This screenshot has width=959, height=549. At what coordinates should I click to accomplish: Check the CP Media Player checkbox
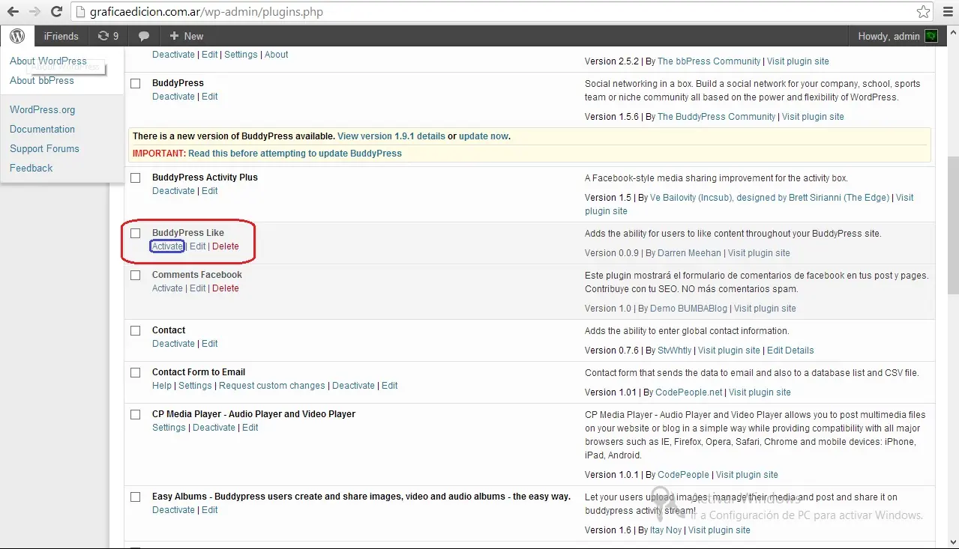(136, 414)
